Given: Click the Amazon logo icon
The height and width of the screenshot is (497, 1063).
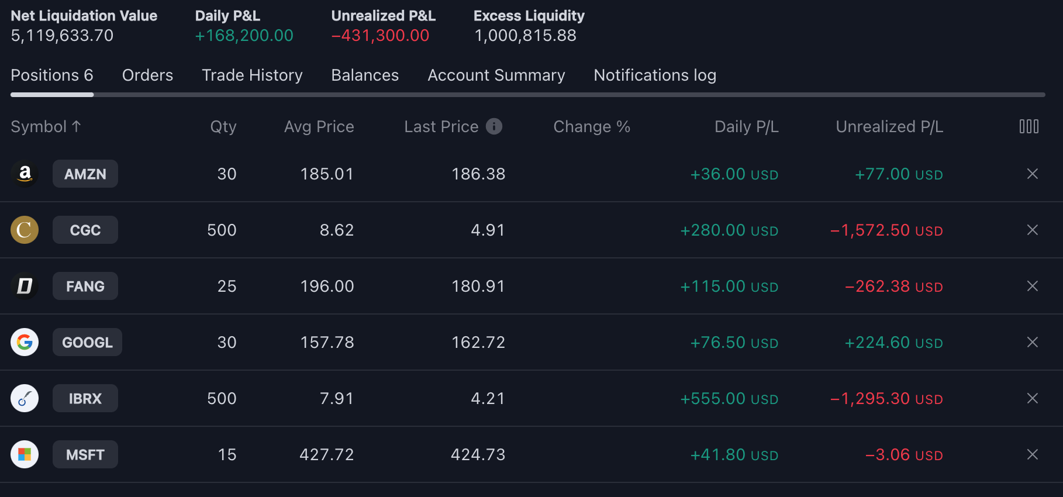Looking at the screenshot, I should point(25,174).
